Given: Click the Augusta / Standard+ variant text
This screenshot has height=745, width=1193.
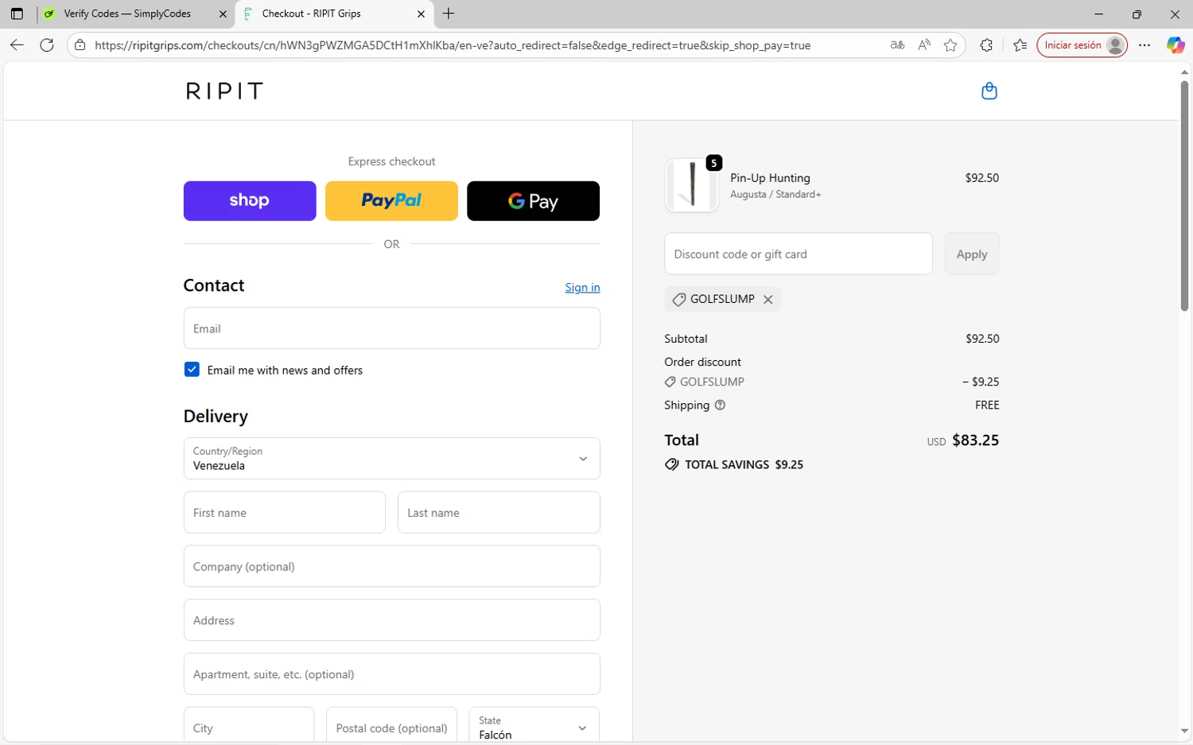Looking at the screenshot, I should (x=775, y=195).
